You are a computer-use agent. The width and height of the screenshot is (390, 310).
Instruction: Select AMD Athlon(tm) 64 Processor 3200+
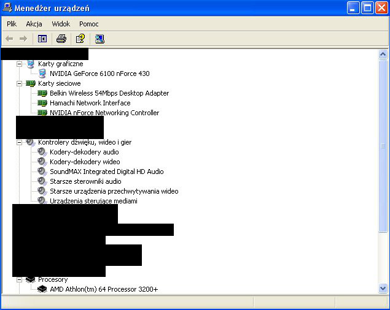(x=104, y=289)
